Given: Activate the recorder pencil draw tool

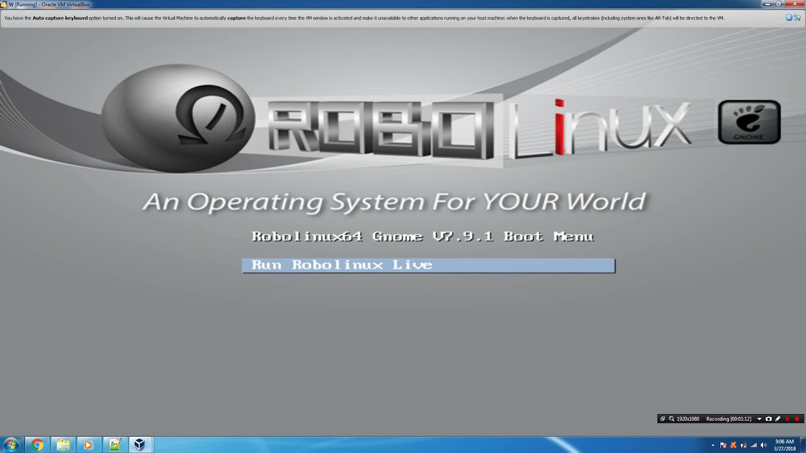Looking at the screenshot, I should pyautogui.click(x=778, y=419).
